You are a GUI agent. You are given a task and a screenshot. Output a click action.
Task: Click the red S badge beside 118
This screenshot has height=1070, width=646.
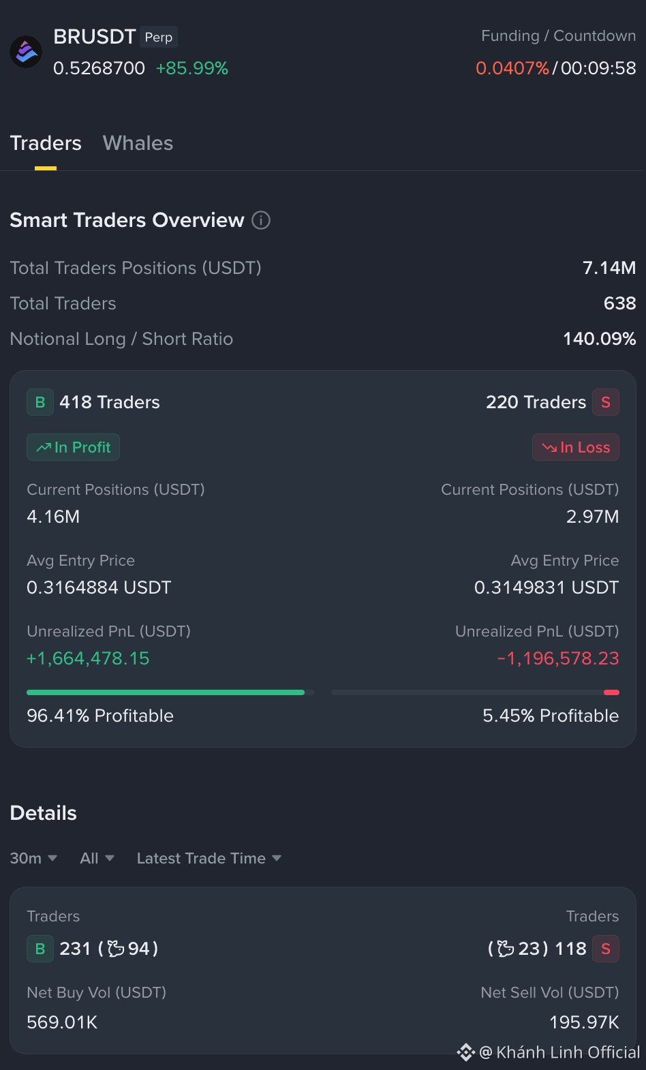click(606, 949)
